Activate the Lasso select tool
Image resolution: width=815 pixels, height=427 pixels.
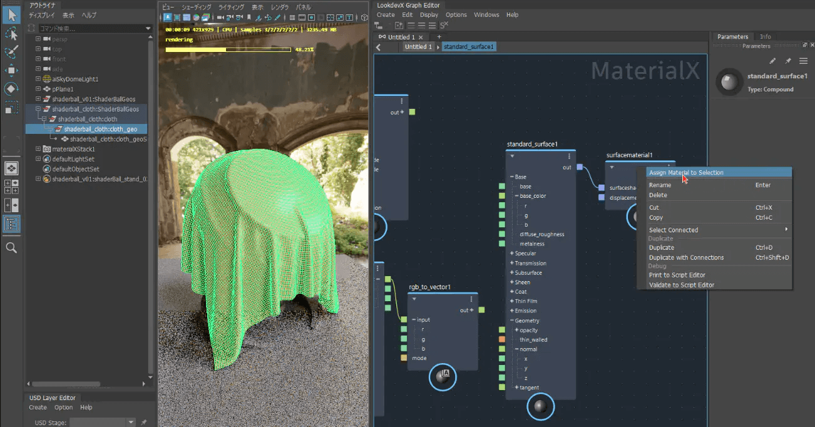(12, 33)
